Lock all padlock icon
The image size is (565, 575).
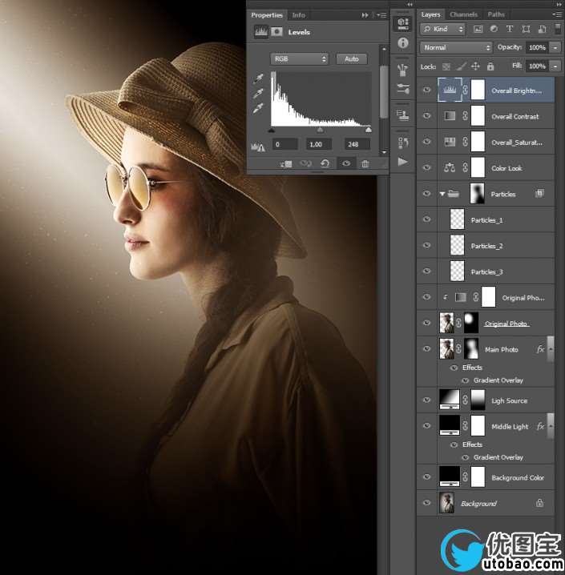(x=490, y=66)
